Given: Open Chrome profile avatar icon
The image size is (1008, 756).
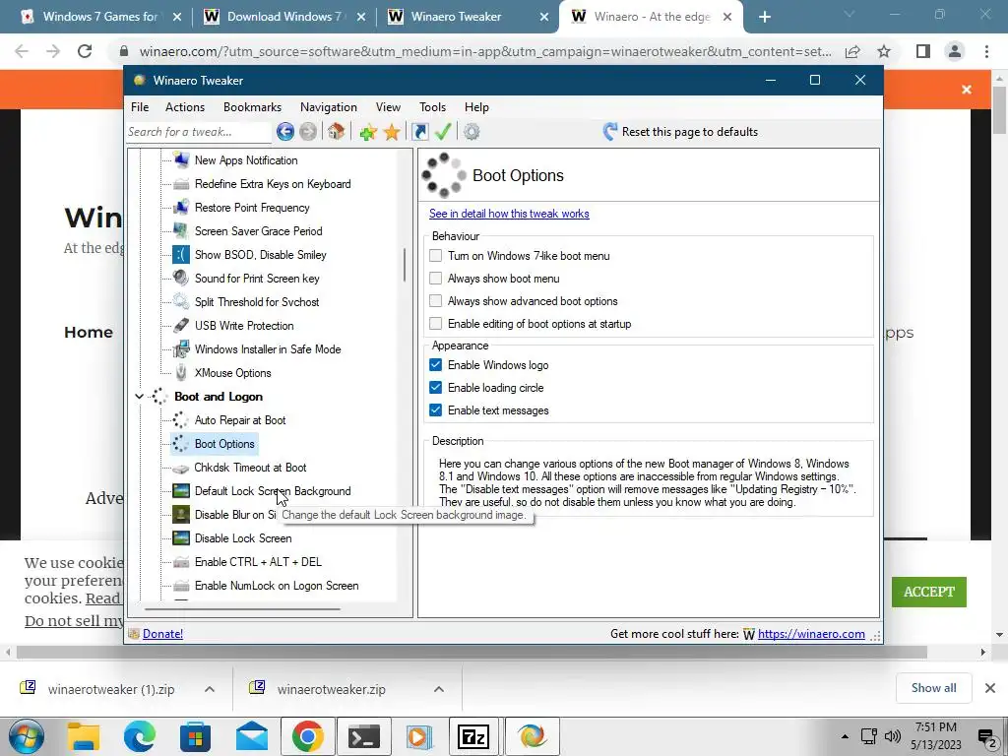Looking at the screenshot, I should pos(955,51).
